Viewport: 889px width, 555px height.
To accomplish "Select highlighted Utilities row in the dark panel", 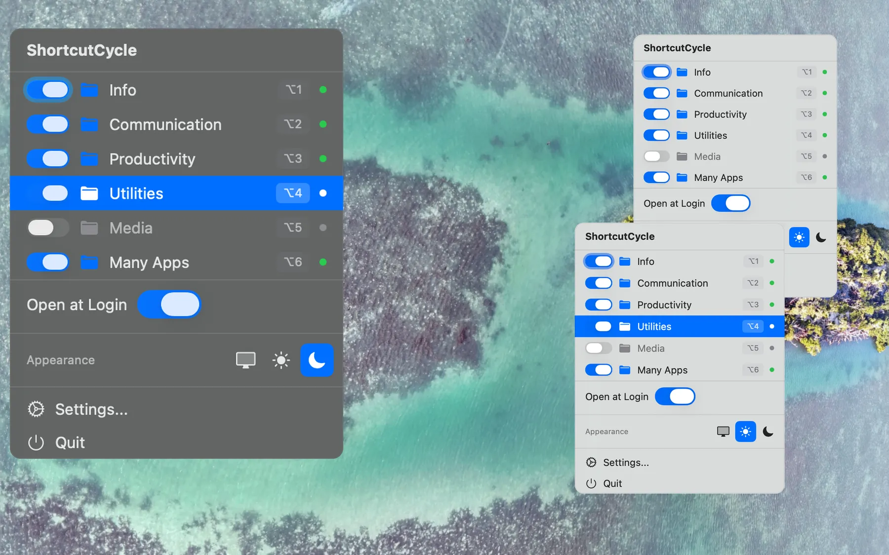I will click(x=176, y=193).
